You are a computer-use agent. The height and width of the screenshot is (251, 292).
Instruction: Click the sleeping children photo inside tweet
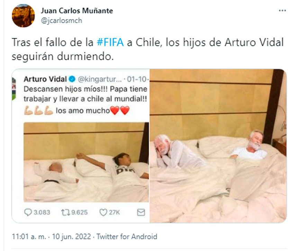86,162
